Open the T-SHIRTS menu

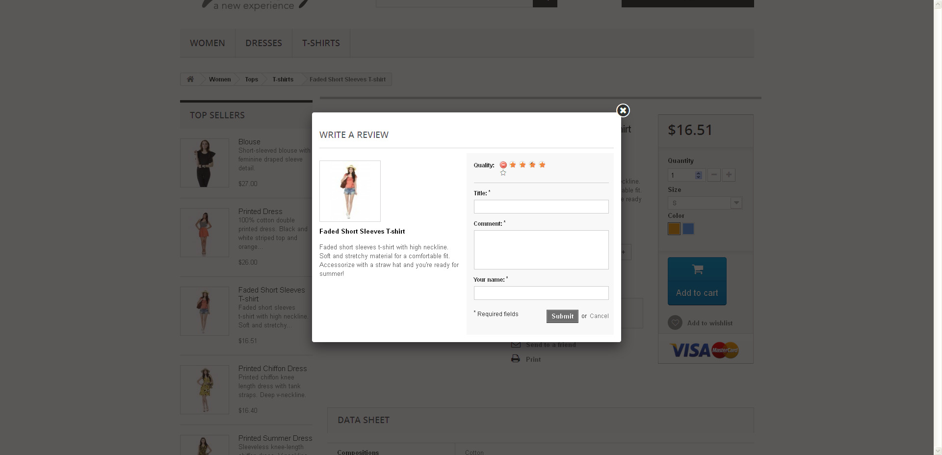point(321,43)
